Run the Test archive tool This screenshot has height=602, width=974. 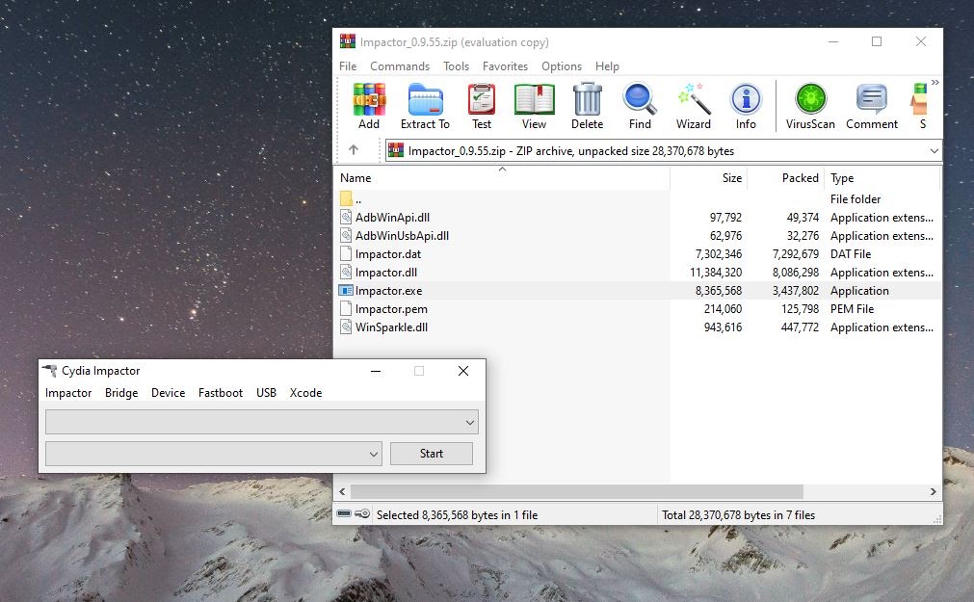click(482, 106)
